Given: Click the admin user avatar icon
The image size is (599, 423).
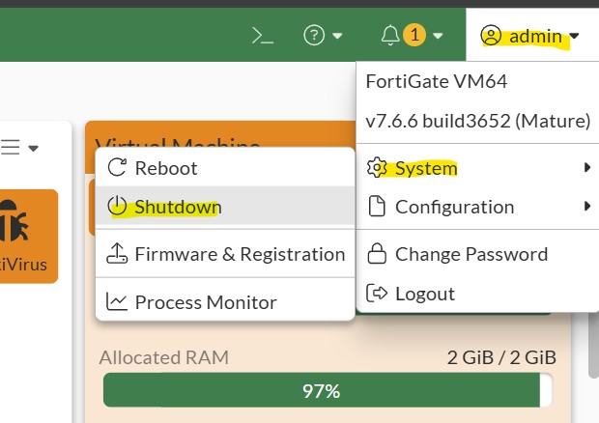Looking at the screenshot, I should [x=491, y=37].
